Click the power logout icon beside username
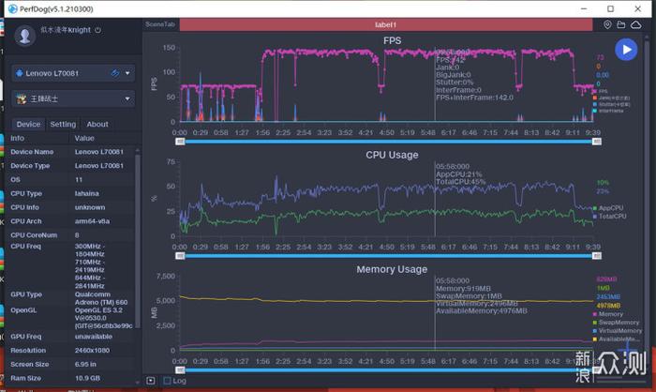 pos(97,30)
